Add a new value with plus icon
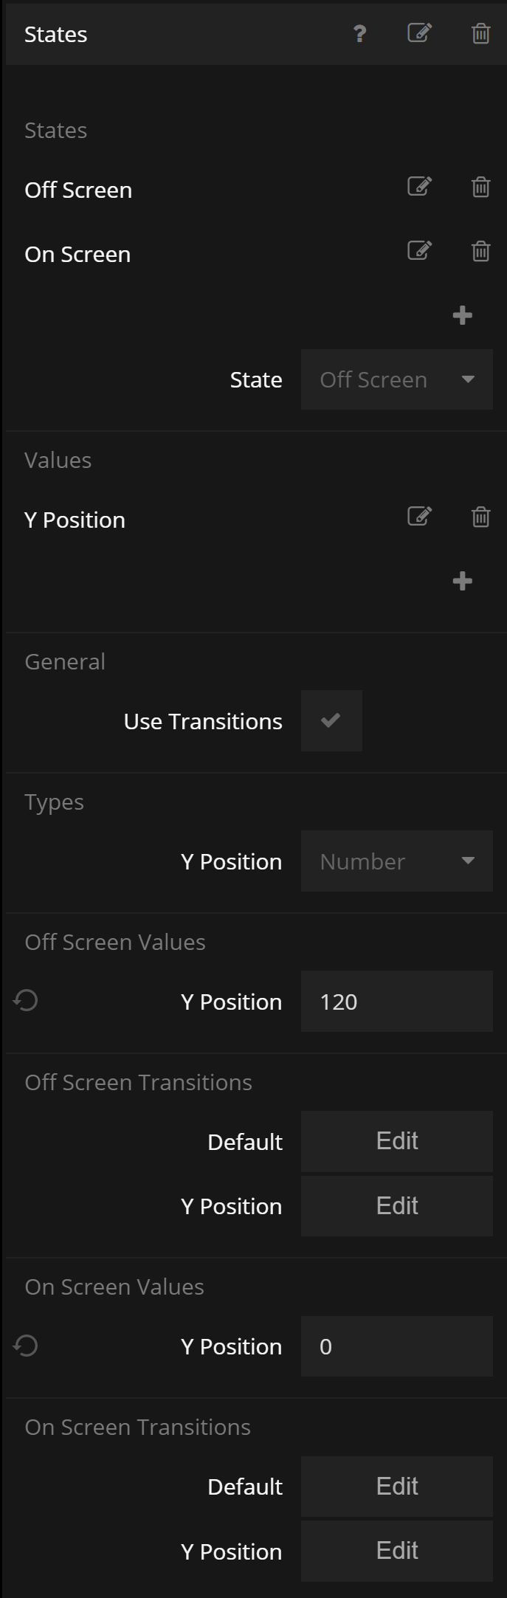Image resolution: width=507 pixels, height=1598 pixels. [x=463, y=582]
